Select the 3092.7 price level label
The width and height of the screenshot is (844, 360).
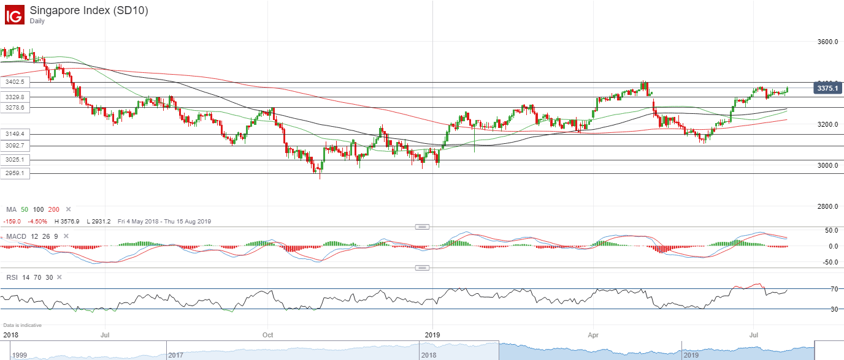tap(14, 145)
